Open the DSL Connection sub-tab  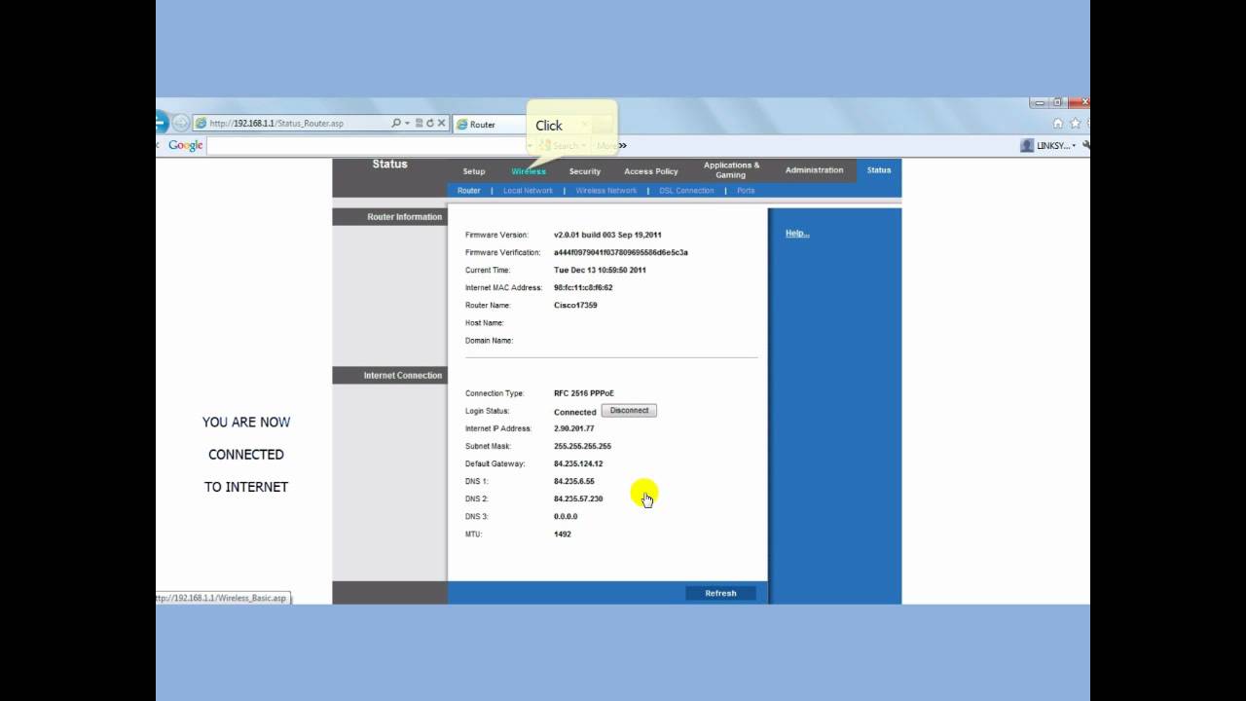686,191
